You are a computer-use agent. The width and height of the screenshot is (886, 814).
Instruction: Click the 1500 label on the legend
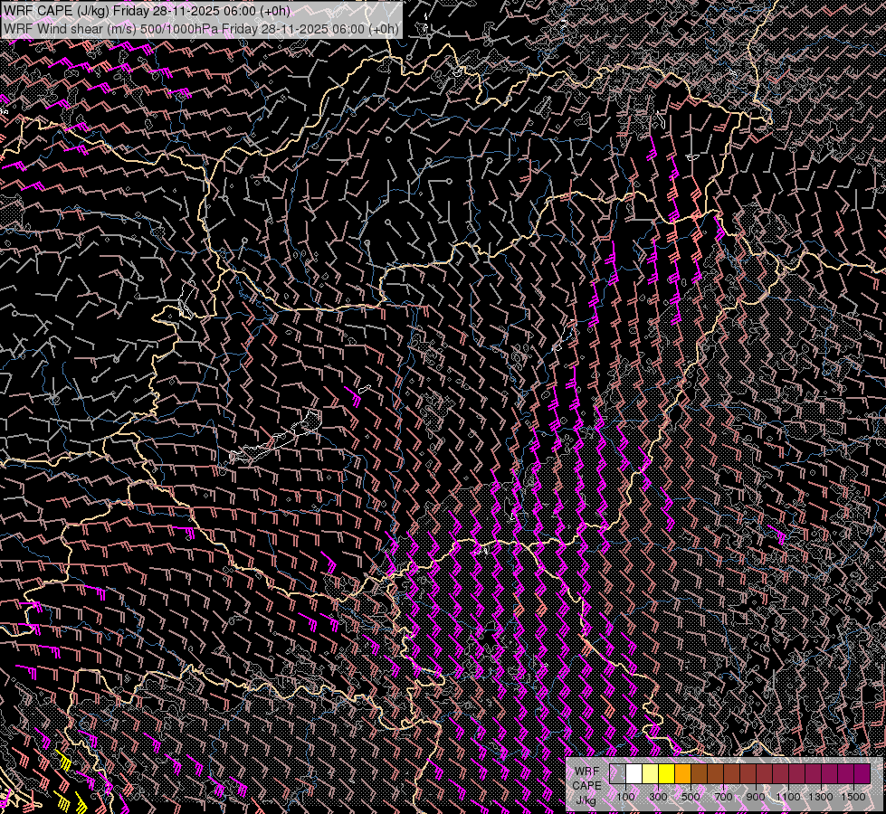pos(853,797)
